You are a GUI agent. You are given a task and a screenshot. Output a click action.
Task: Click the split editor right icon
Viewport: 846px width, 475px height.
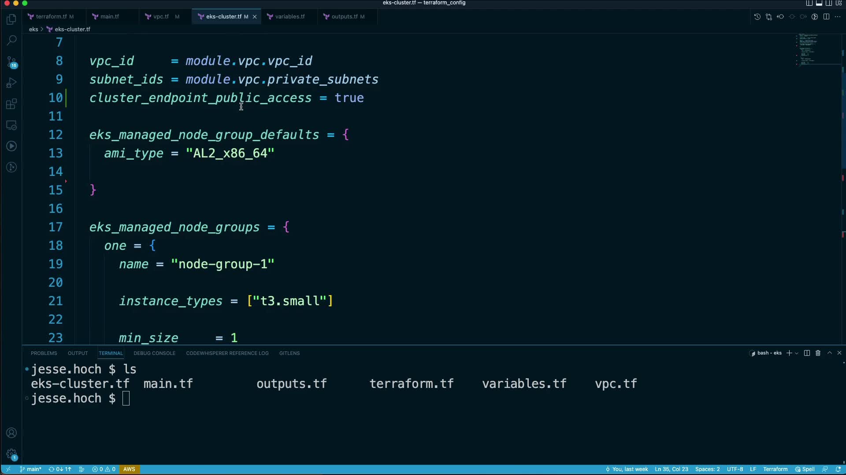tap(826, 17)
